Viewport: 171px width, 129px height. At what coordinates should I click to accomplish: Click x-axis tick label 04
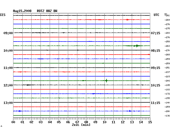(x=50, y=122)
